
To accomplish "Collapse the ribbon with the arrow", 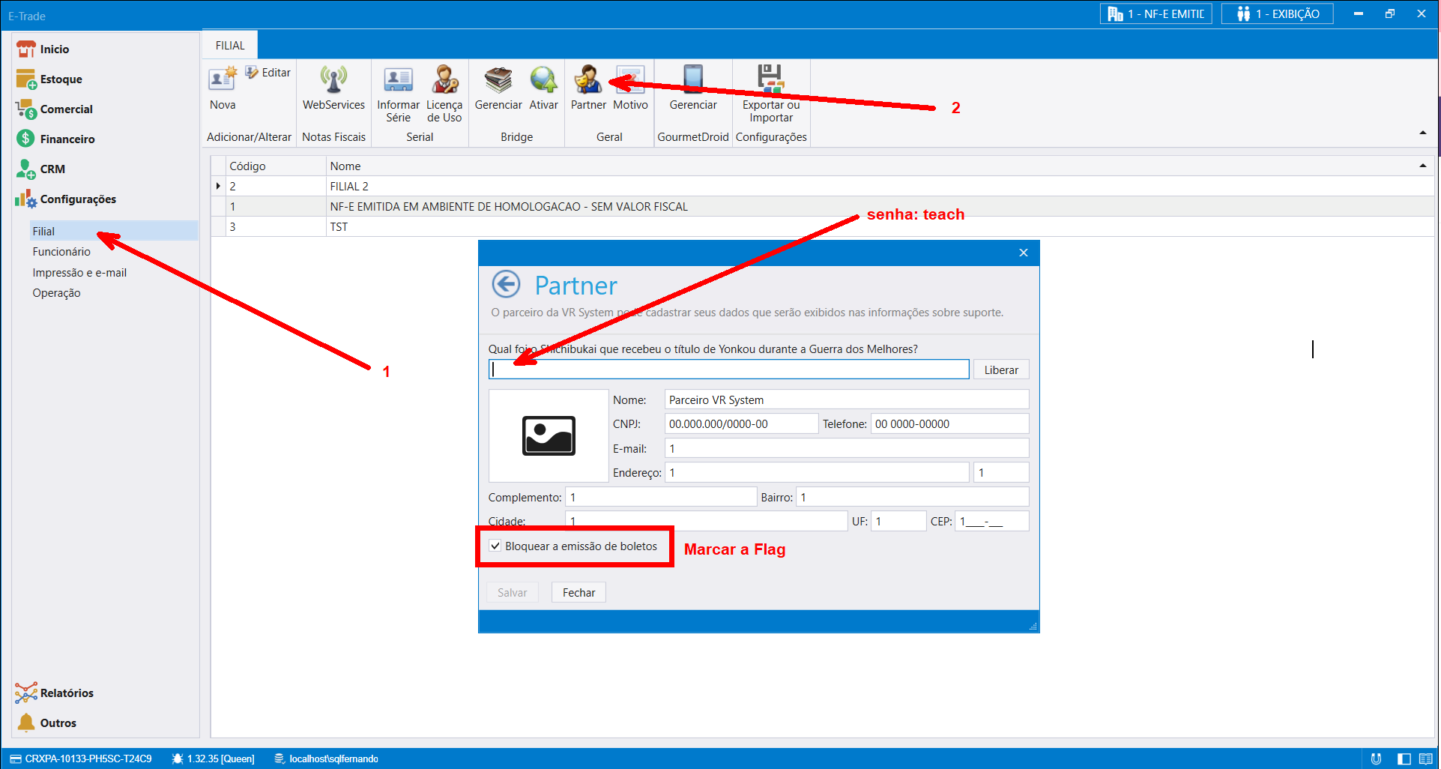I will (1422, 133).
